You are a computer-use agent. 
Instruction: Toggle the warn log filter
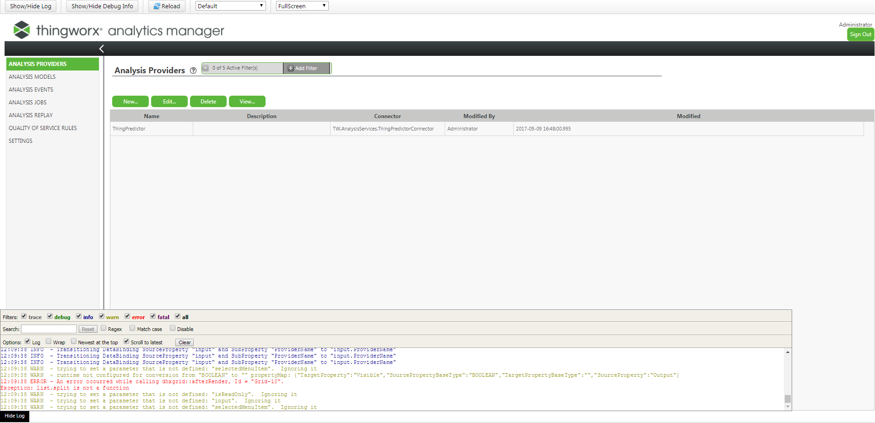[x=102, y=316]
